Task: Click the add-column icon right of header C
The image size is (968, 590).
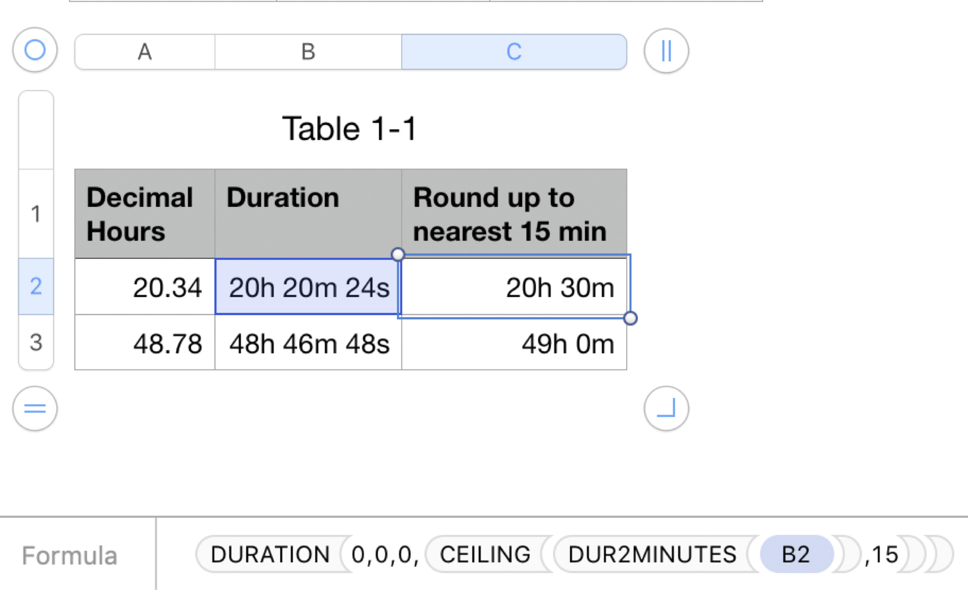Action: click(x=666, y=51)
